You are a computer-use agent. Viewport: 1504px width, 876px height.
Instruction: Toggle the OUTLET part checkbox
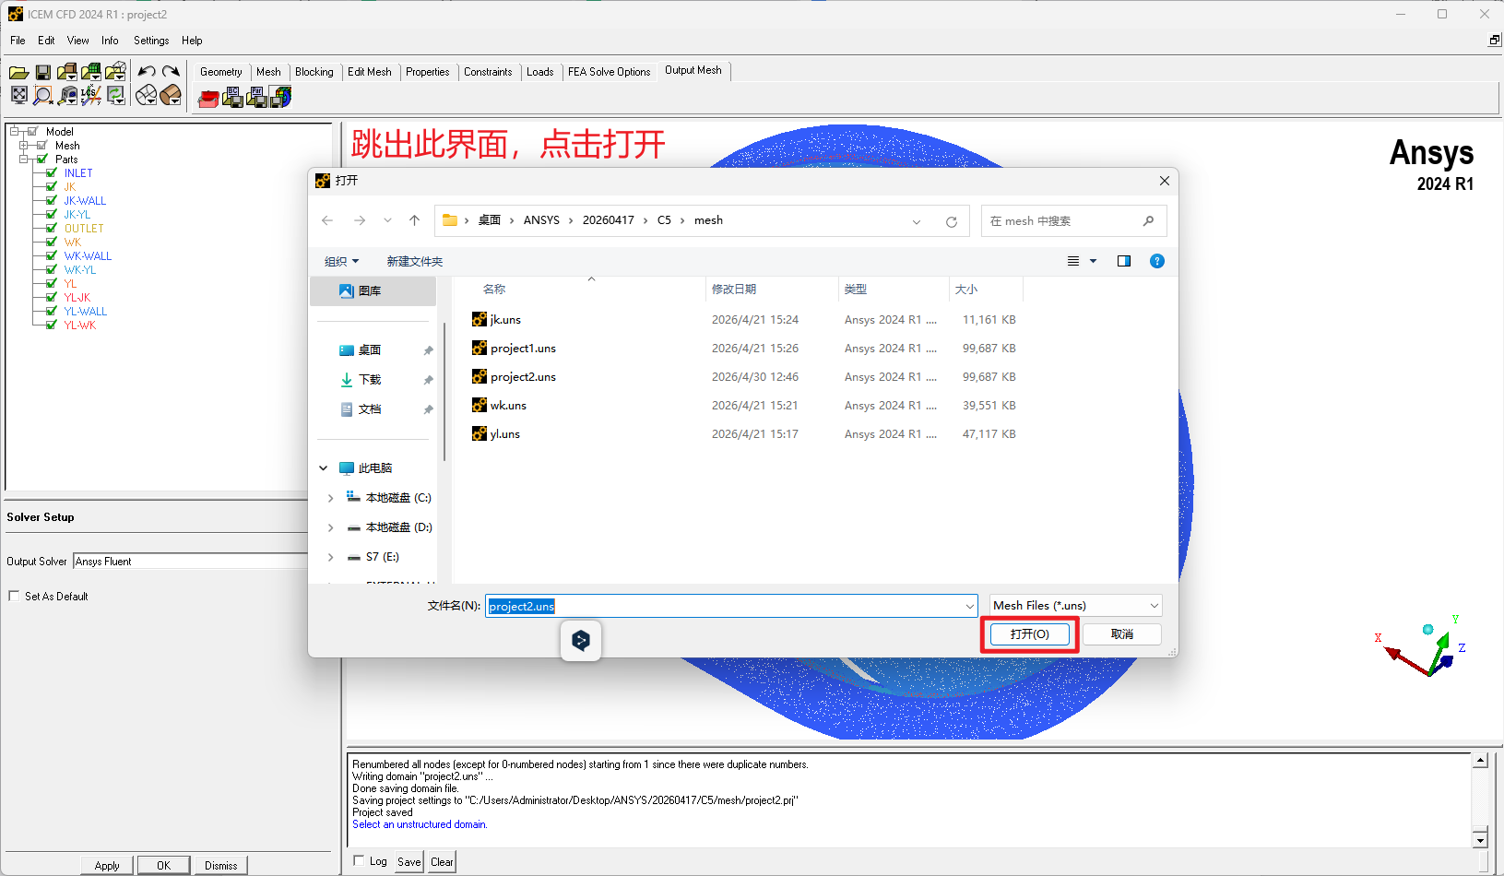(52, 228)
